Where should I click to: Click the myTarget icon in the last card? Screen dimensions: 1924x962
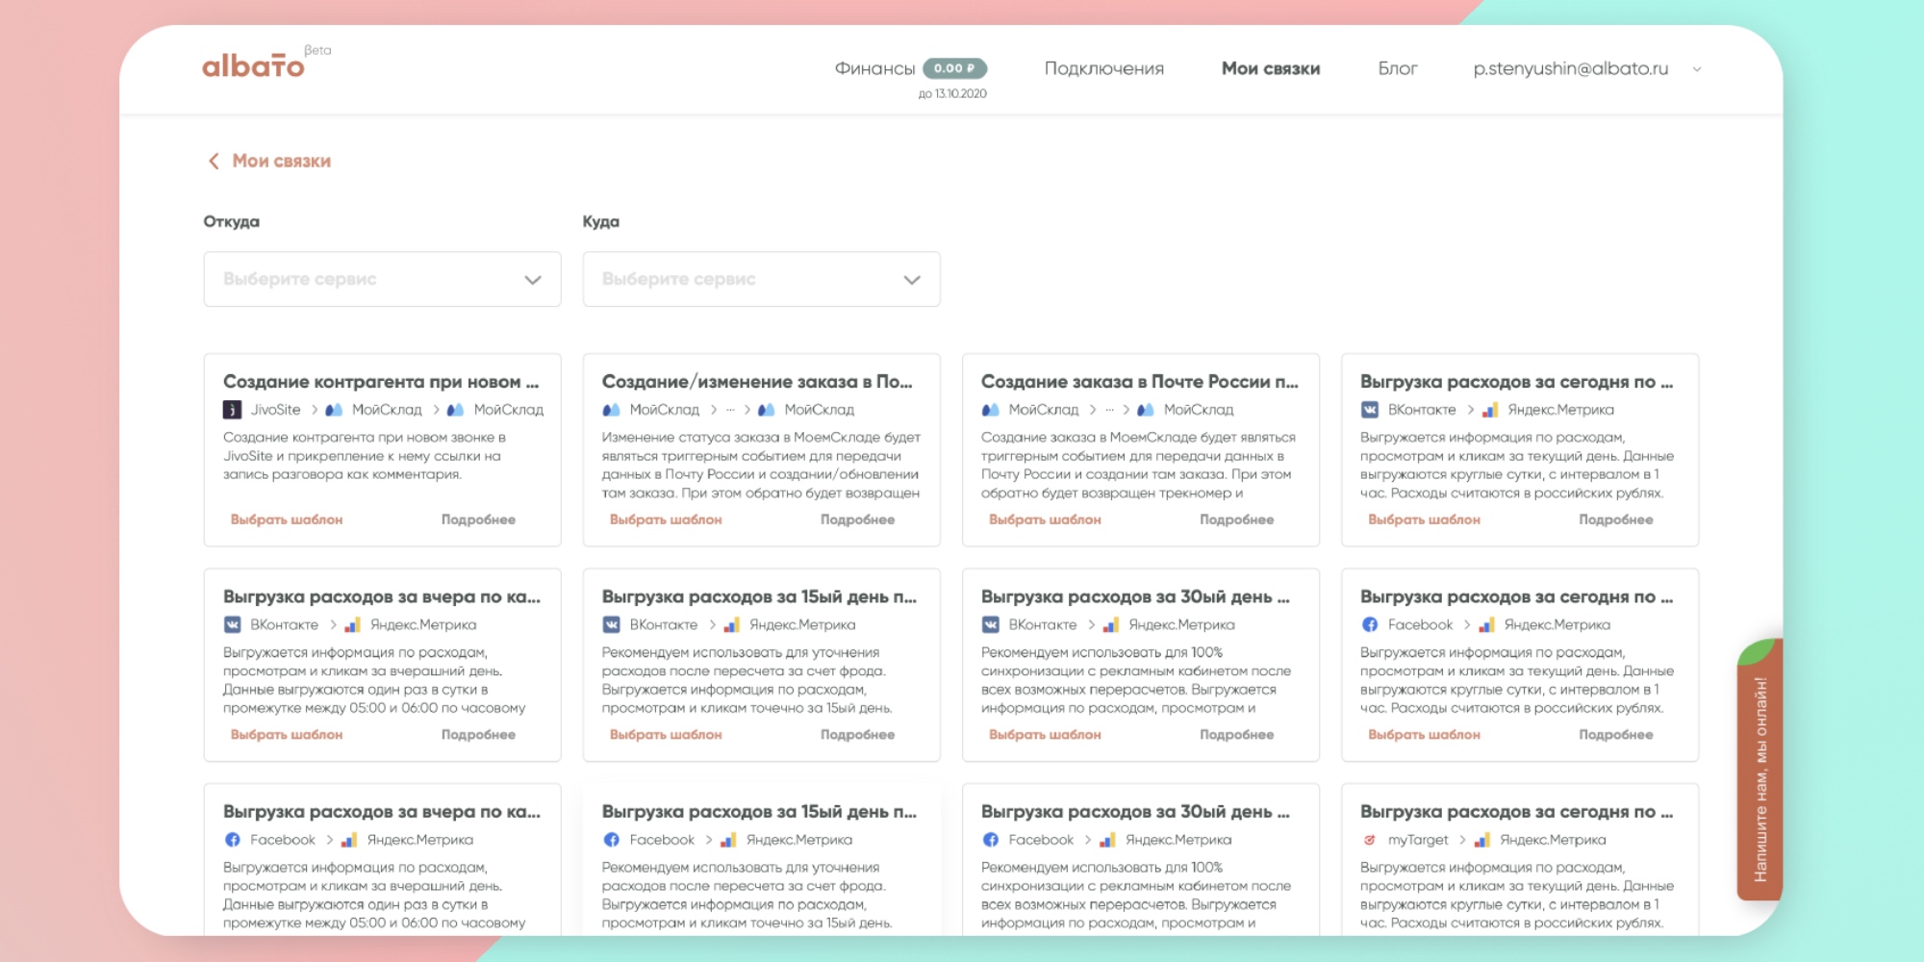1370,840
